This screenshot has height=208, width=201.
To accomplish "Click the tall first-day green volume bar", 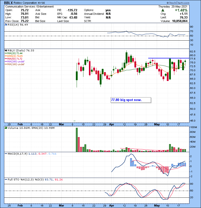I will click(77, 140).
